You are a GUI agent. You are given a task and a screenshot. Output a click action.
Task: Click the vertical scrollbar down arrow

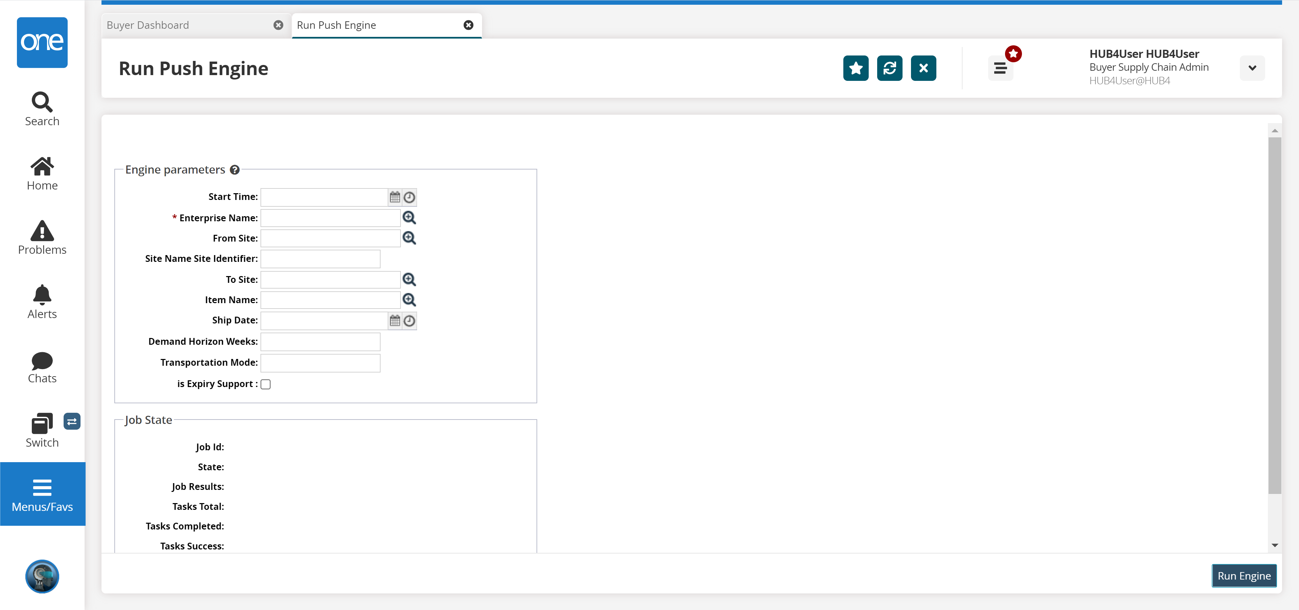pyautogui.click(x=1274, y=545)
